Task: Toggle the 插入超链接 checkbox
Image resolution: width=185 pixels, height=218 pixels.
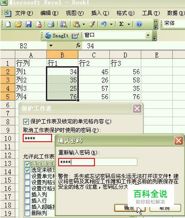Action: [x=27, y=207]
